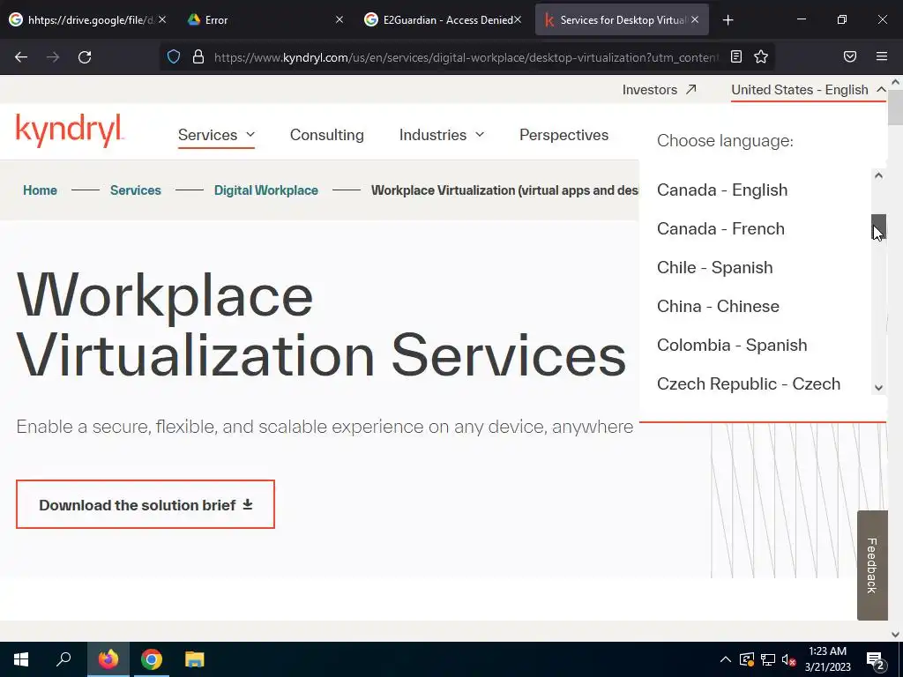Open the notification center icon
This screenshot has height=677, width=903.
[x=876, y=661]
